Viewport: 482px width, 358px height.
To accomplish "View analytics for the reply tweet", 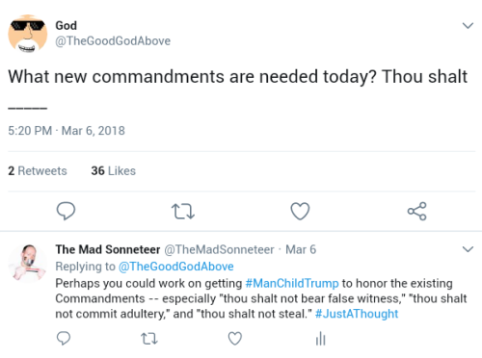I will pos(321,339).
